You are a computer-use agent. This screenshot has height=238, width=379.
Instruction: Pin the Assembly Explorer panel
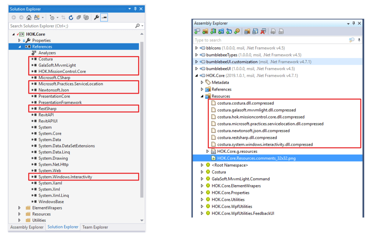click(354, 23)
